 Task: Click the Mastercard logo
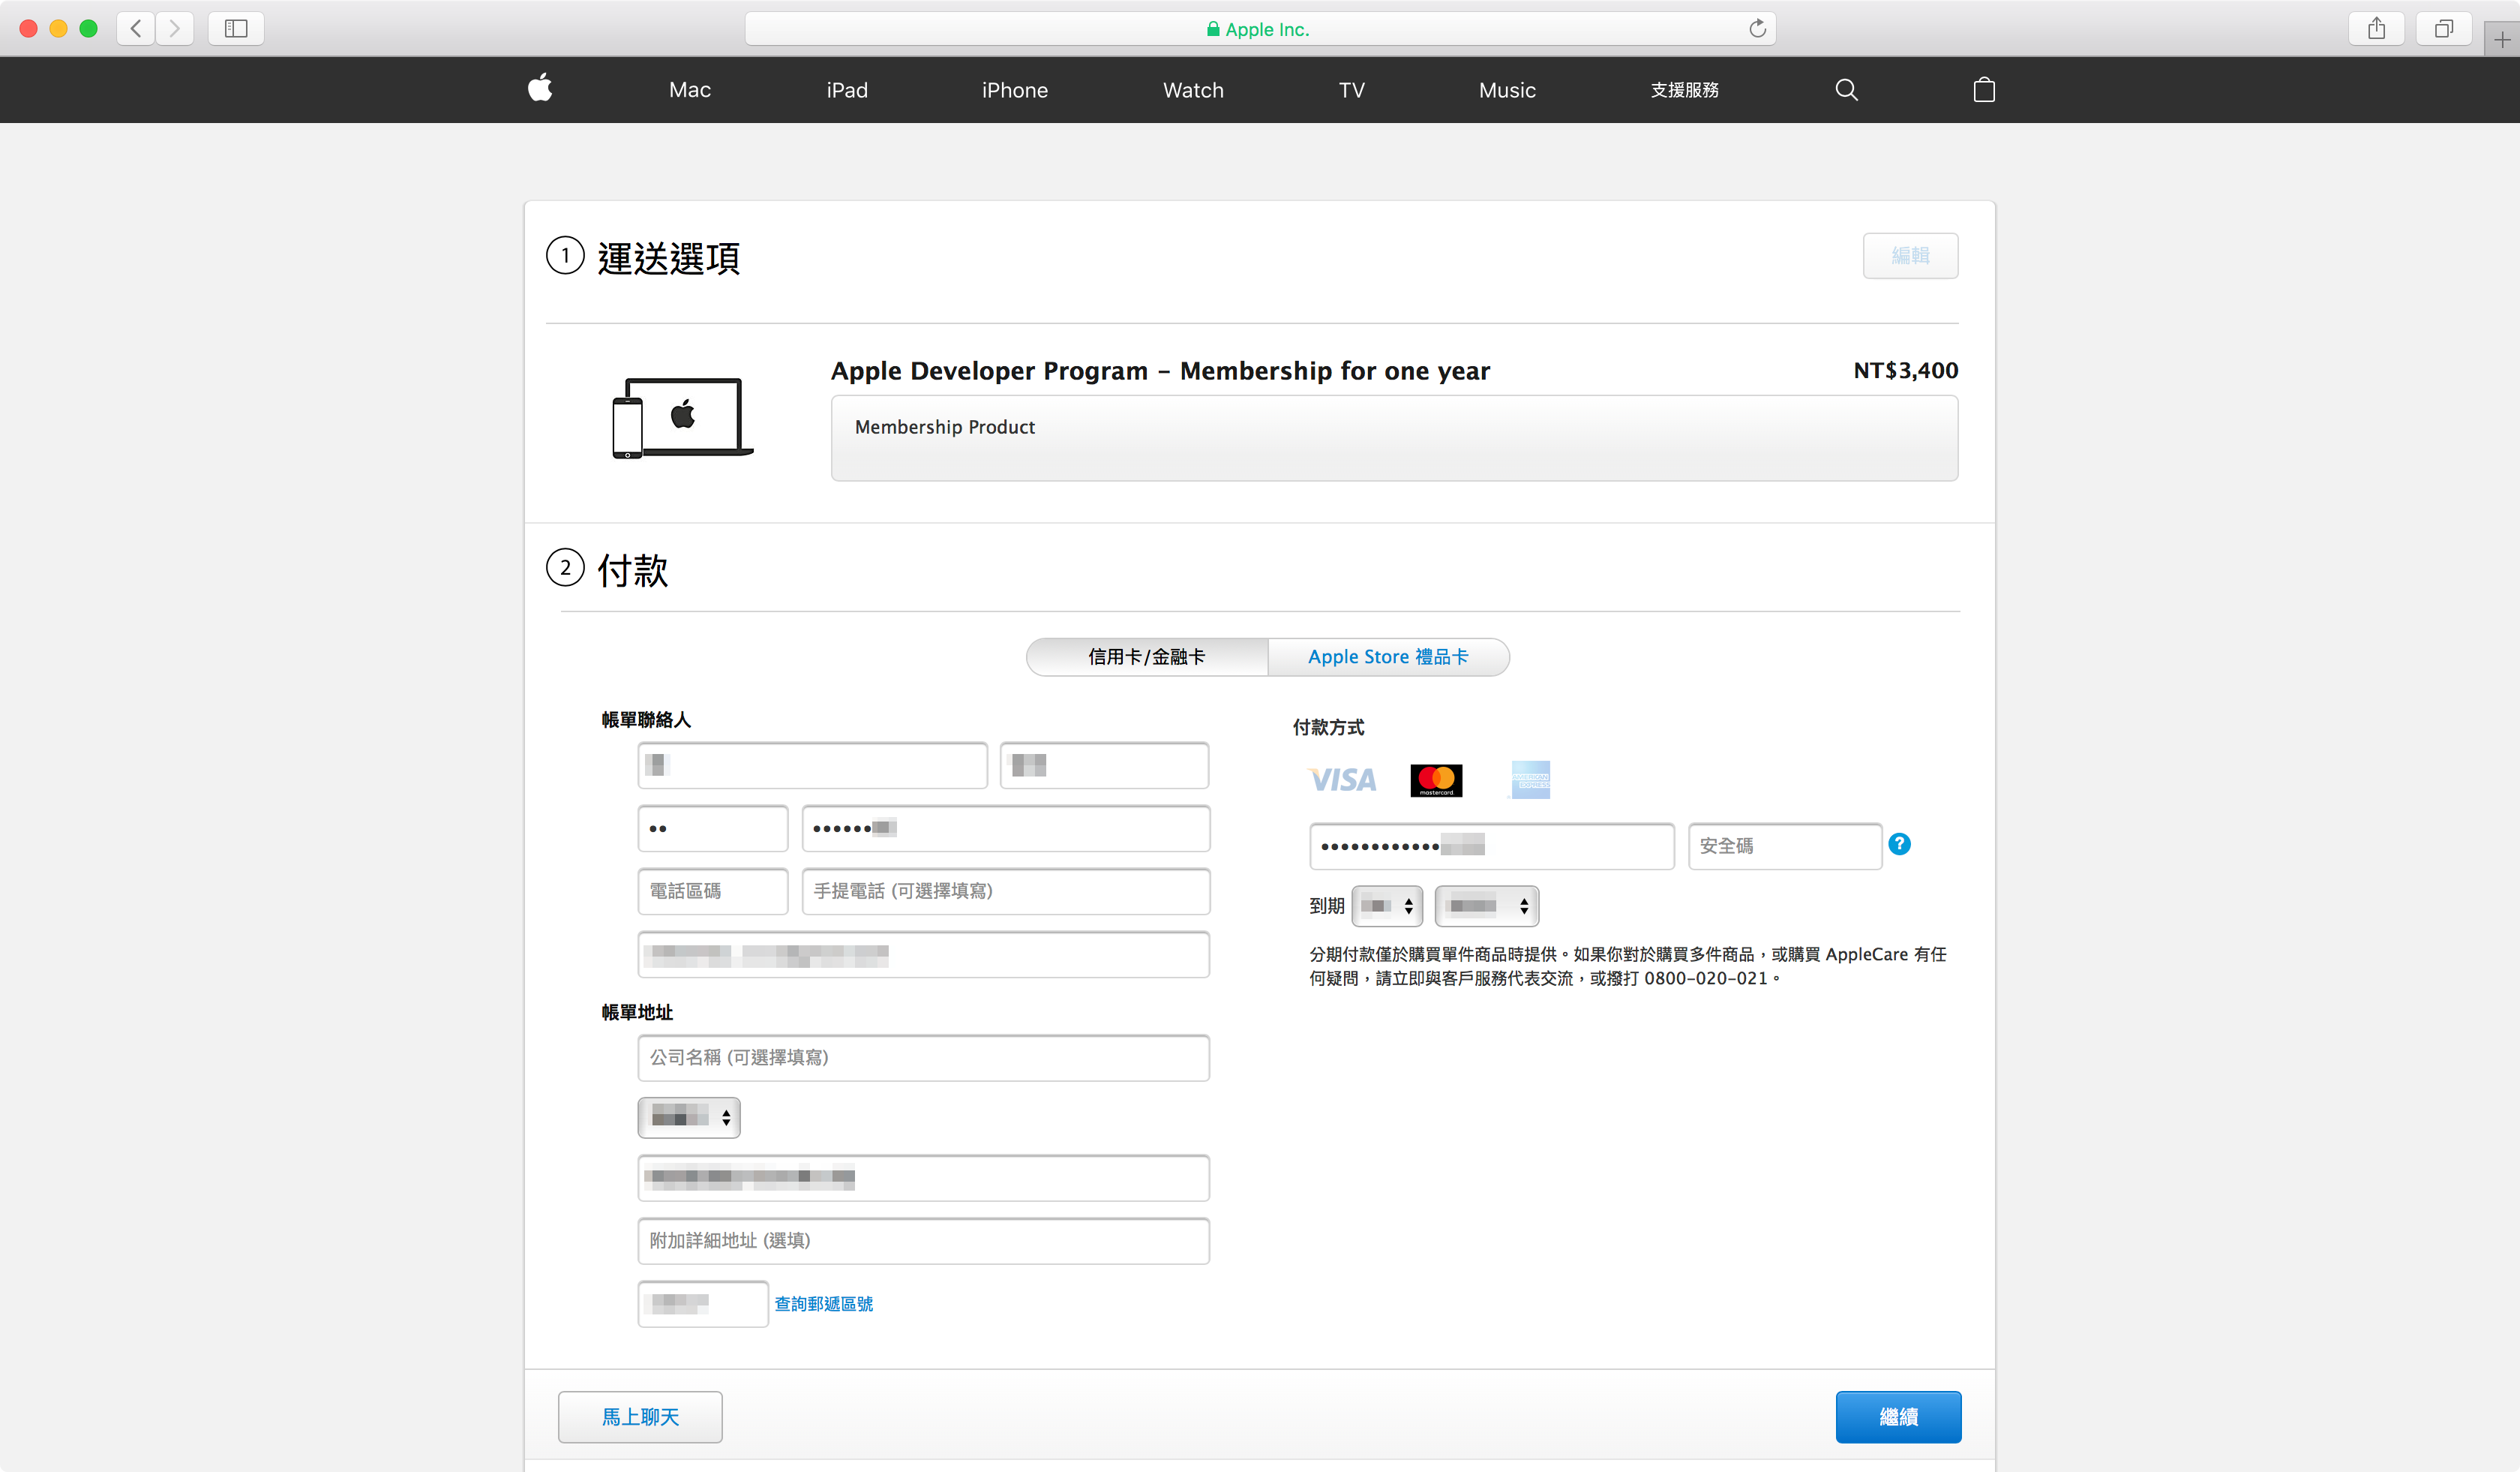1436,780
